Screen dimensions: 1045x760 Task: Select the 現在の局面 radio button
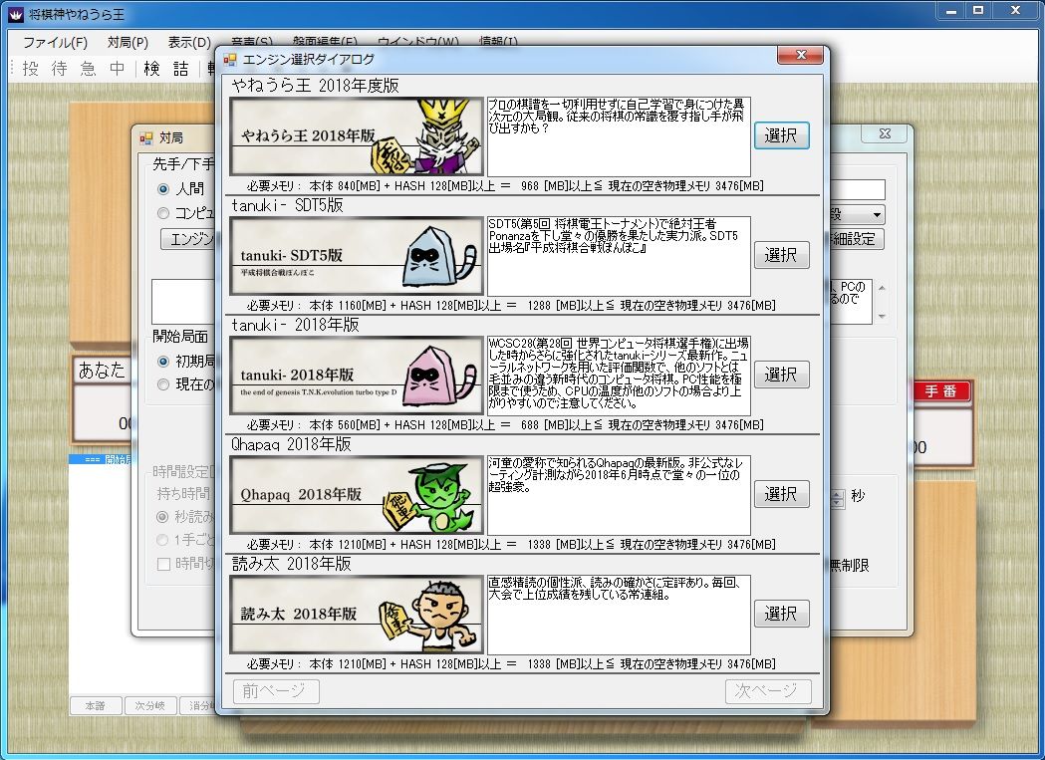tap(162, 384)
